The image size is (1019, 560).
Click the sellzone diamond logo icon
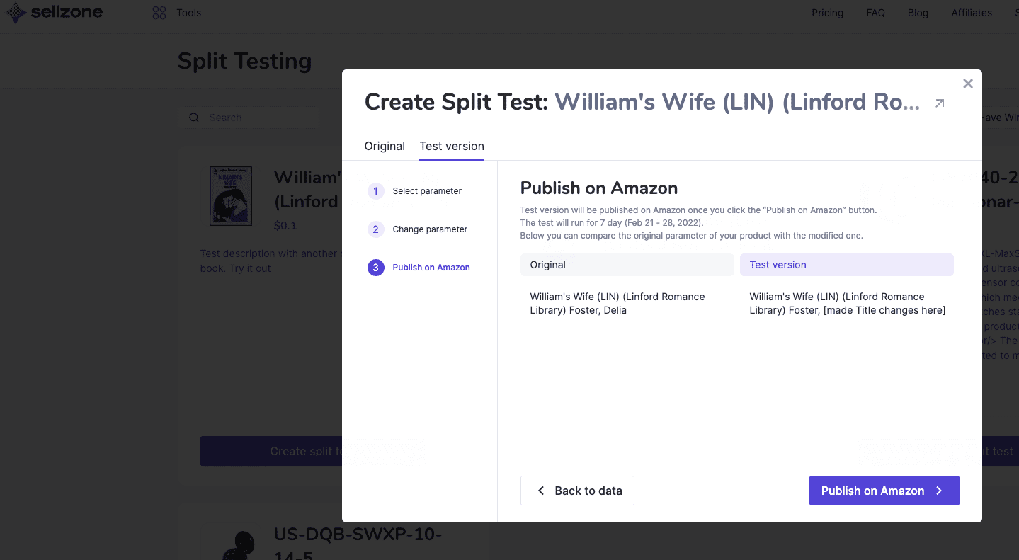14,12
